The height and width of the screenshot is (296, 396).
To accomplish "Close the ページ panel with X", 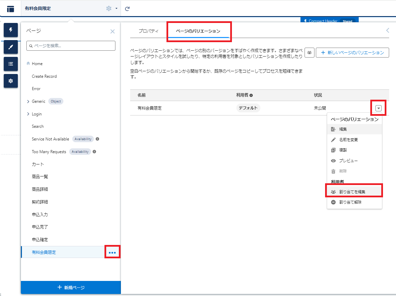I will (112, 32).
